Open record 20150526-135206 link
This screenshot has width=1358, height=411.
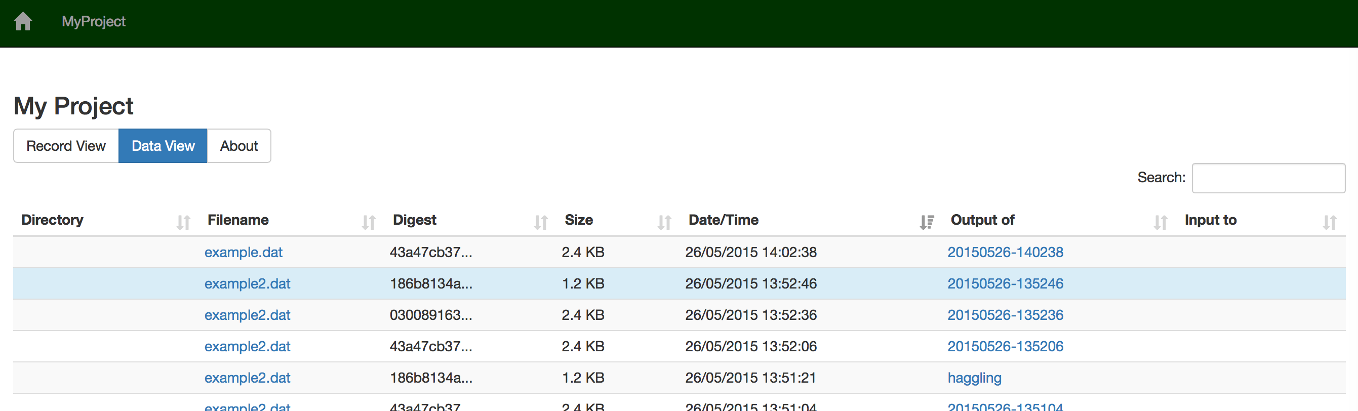1005,346
